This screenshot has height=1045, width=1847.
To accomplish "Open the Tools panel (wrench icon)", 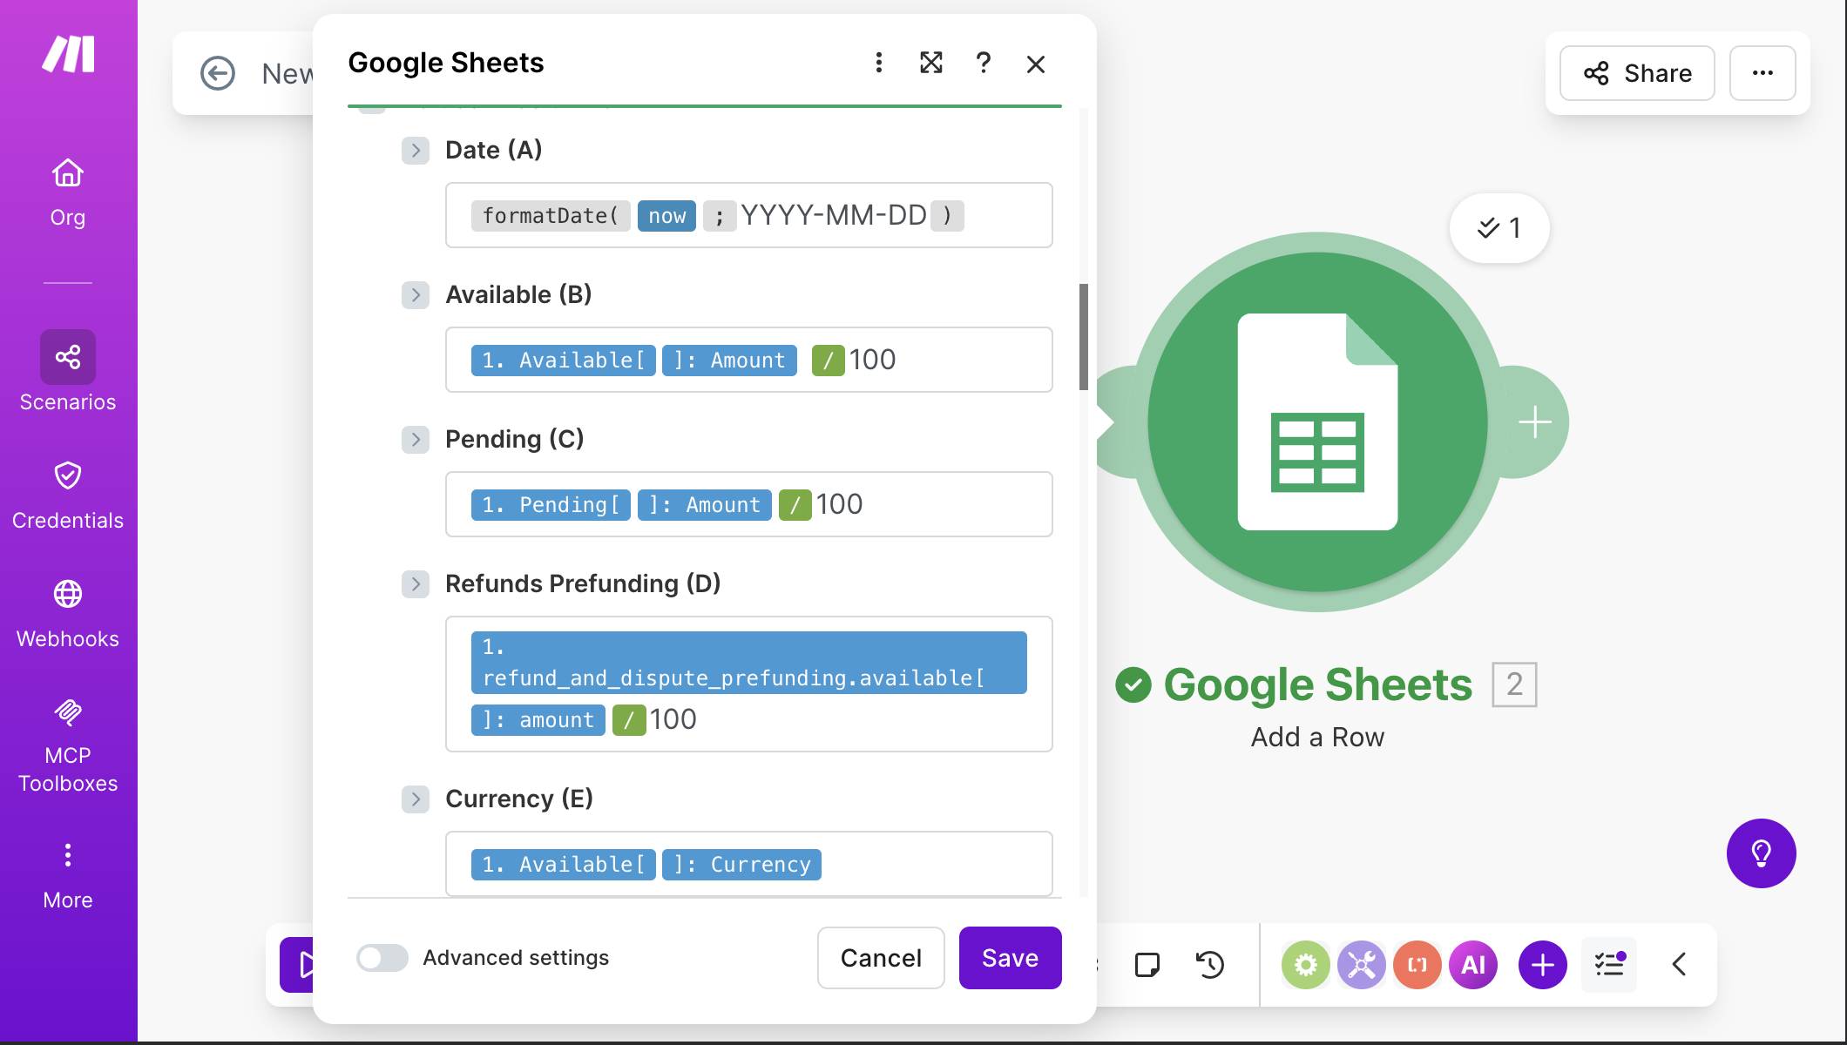I will [1362, 965].
